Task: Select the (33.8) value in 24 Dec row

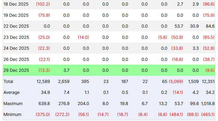Action: pos(177,48)
